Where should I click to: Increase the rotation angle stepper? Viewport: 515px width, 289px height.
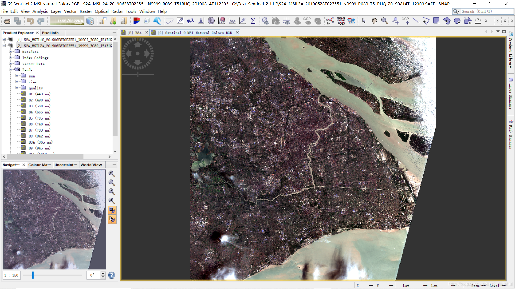[x=103, y=273]
